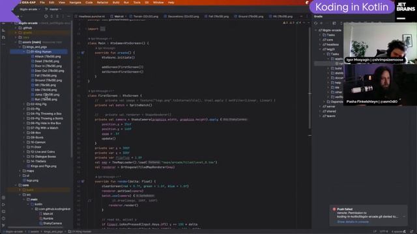
Task: Open the Git tool window icon in left stripe
Action: pos(3,226)
